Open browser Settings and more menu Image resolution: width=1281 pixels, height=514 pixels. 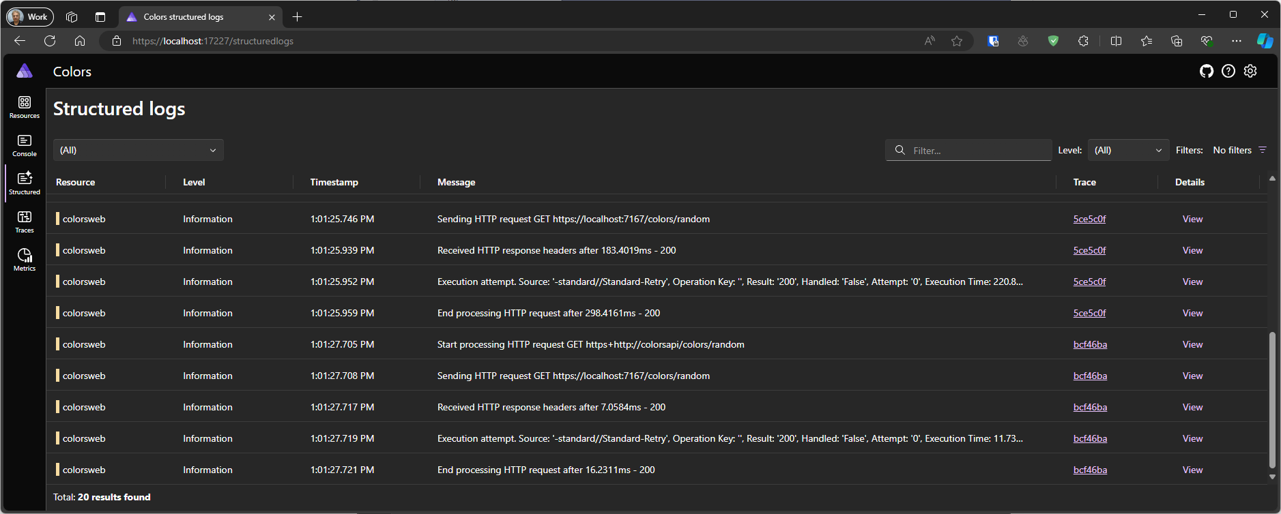1236,42
